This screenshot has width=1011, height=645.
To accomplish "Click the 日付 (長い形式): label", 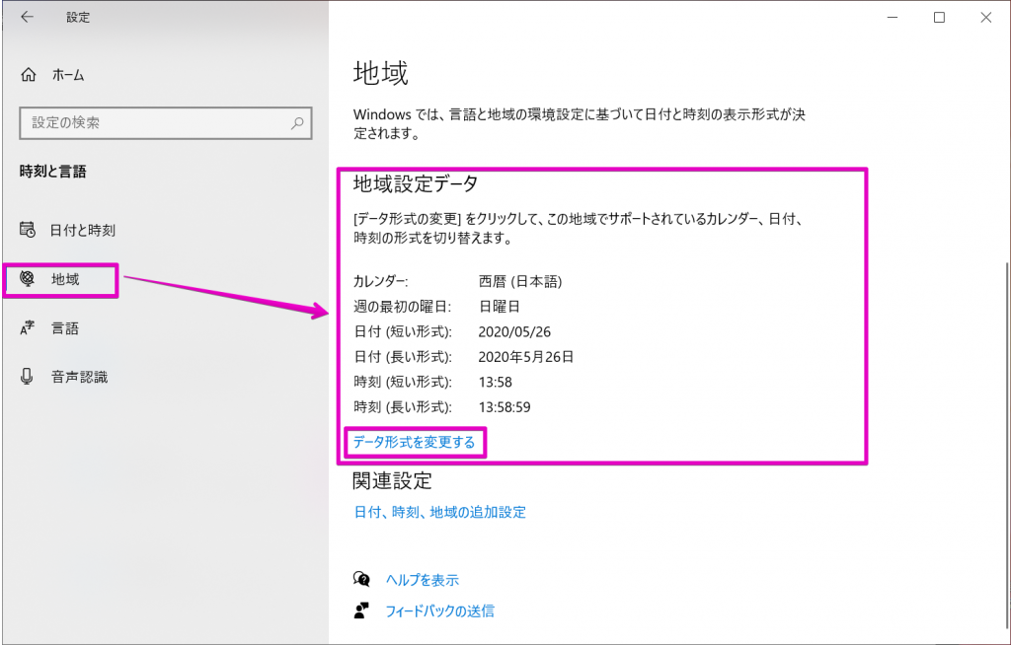I will point(403,357).
